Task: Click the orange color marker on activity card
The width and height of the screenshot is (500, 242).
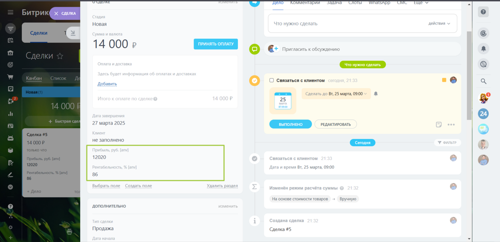Action: pyautogui.click(x=444, y=80)
